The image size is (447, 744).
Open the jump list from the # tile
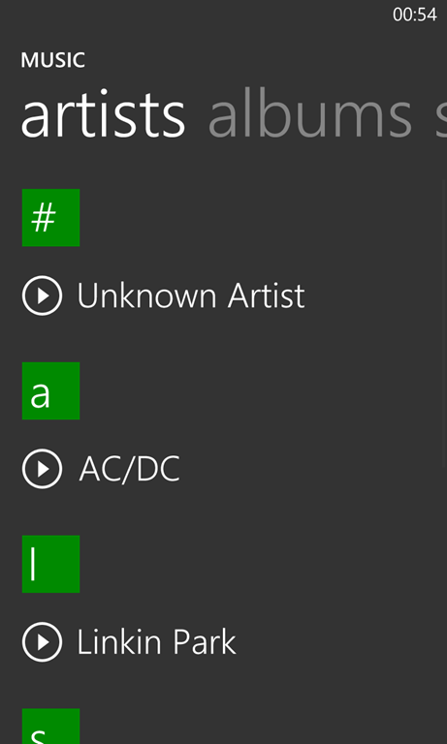tap(50, 218)
